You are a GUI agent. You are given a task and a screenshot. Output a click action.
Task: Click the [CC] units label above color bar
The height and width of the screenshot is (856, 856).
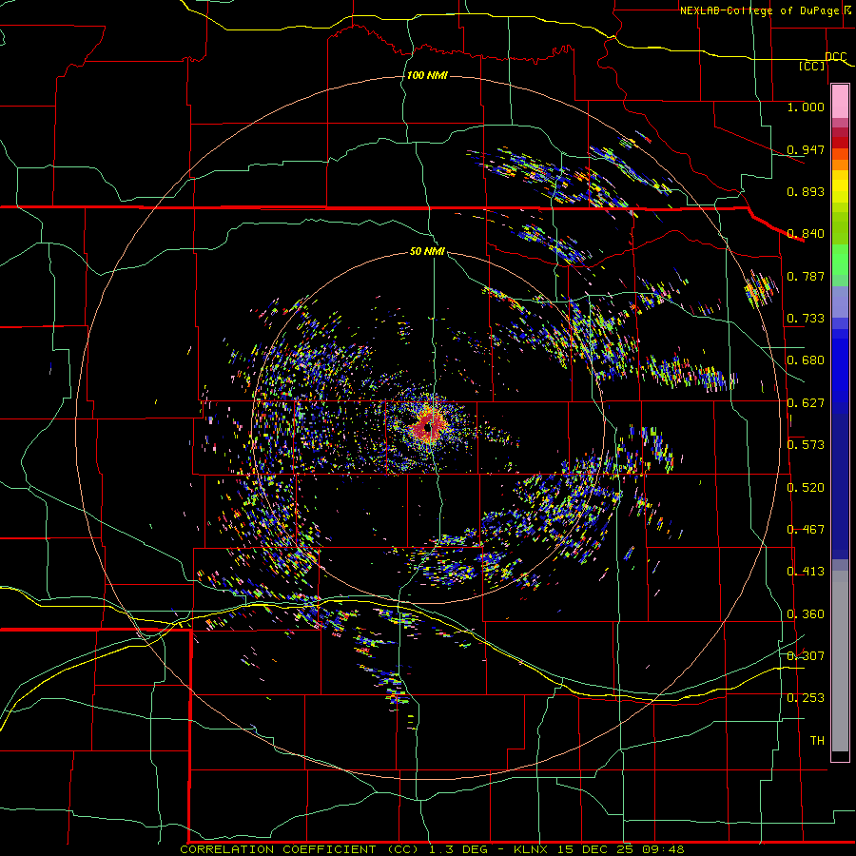812,66
